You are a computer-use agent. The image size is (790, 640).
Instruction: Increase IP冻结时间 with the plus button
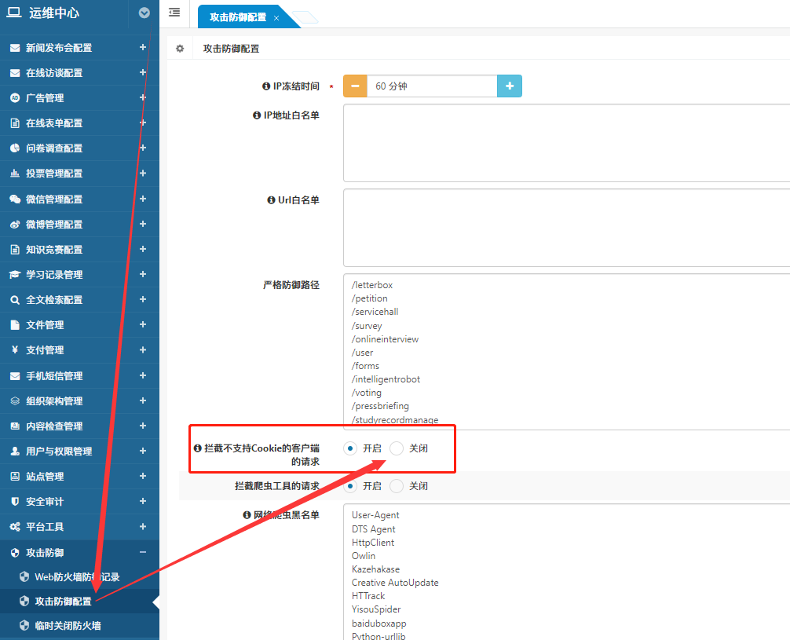tap(510, 86)
